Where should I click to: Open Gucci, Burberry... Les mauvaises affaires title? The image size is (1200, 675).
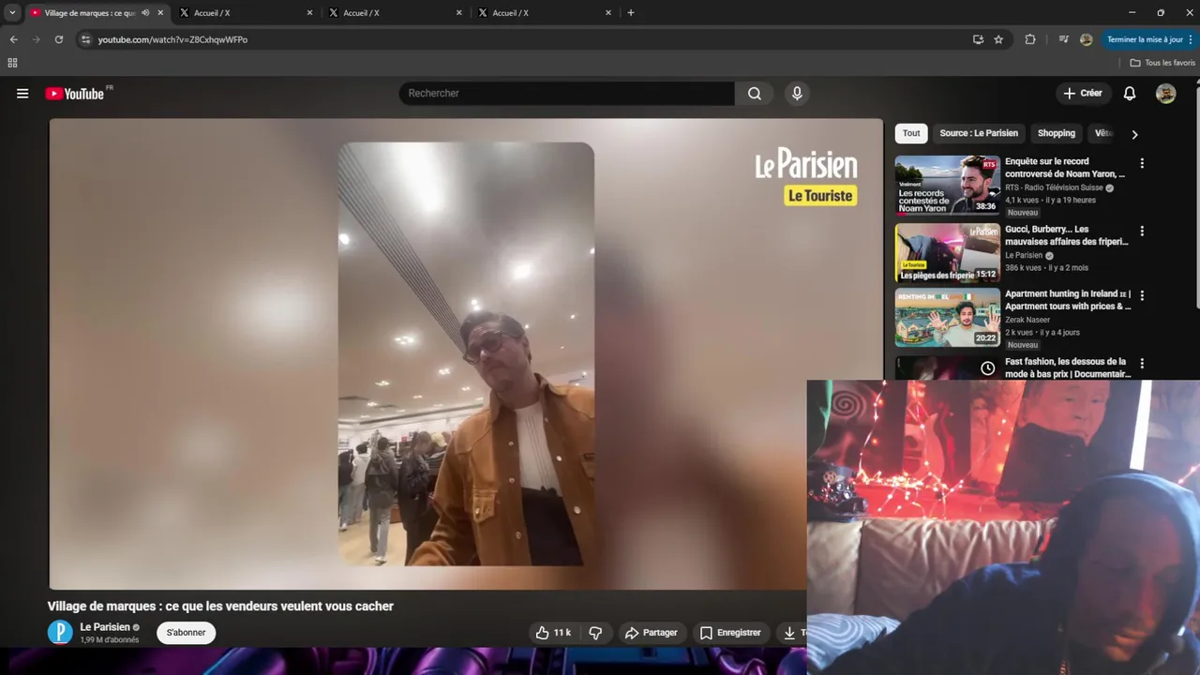[x=1067, y=235]
